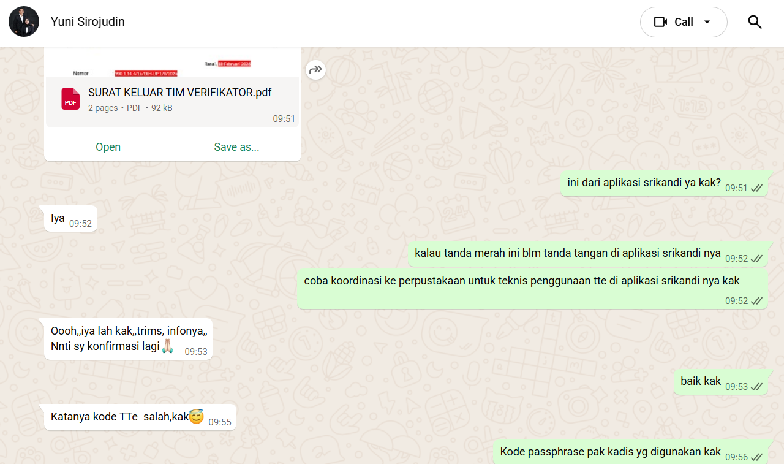Screen dimensions: 784x464
Task: Click Save as... for the PDF
Action: tap(236, 147)
